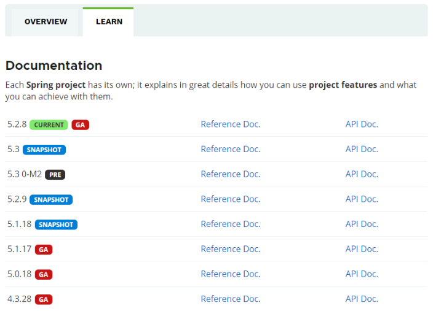The image size is (433, 311).
Task: Open API Doc. for 5.2.9 SNAPSHOT
Action: click(x=362, y=199)
